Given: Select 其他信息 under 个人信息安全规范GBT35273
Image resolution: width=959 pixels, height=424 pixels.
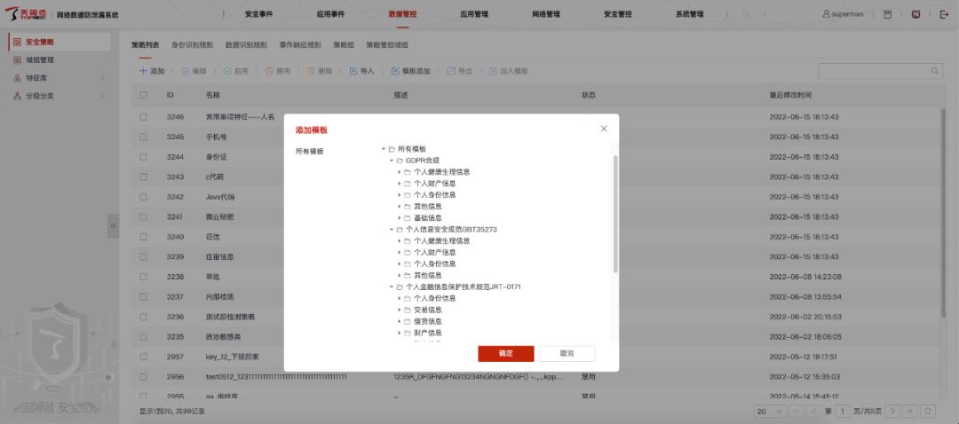Looking at the screenshot, I should click(x=427, y=276).
